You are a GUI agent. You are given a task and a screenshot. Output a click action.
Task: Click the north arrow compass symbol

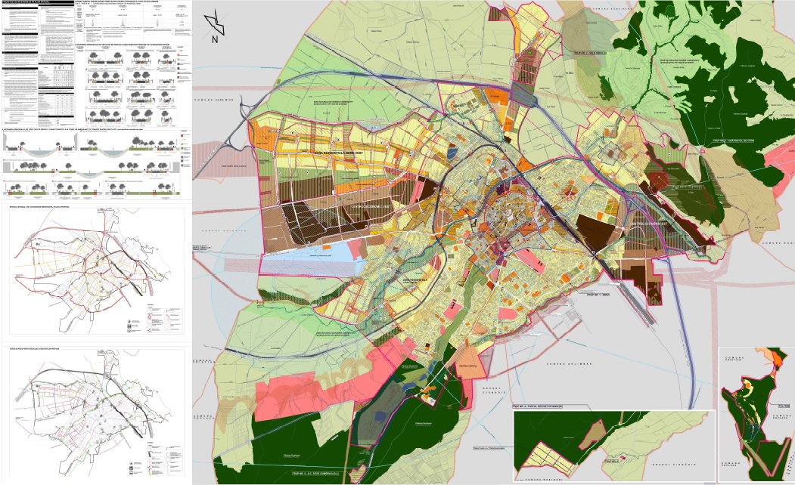(x=216, y=25)
